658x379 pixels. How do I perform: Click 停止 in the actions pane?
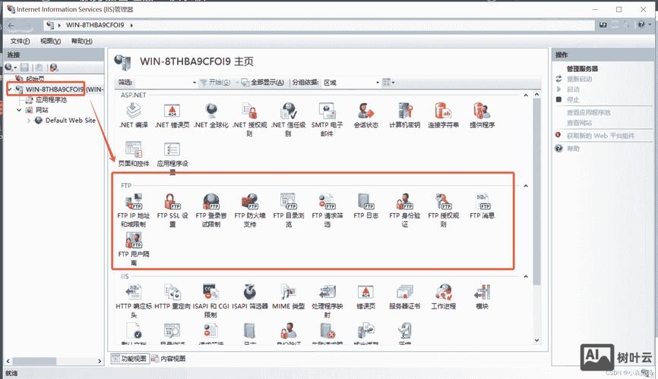[x=573, y=99]
